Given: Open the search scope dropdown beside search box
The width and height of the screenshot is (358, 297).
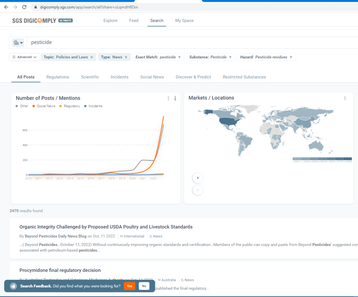Looking at the screenshot, I should point(18,42).
